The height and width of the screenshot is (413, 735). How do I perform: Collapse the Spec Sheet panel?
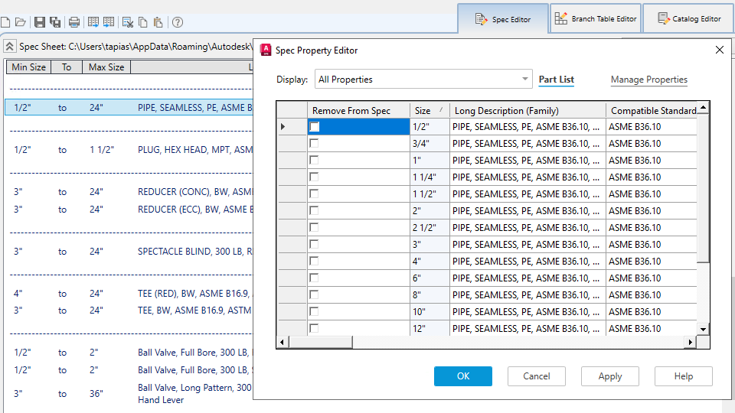click(9, 47)
